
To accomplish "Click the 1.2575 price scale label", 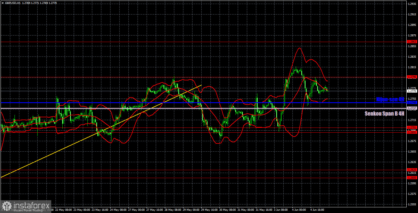I will coord(412,194).
